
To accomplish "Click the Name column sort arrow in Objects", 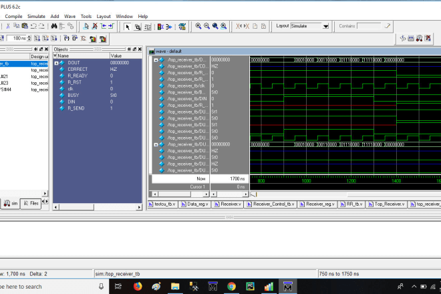I will click(x=55, y=55).
